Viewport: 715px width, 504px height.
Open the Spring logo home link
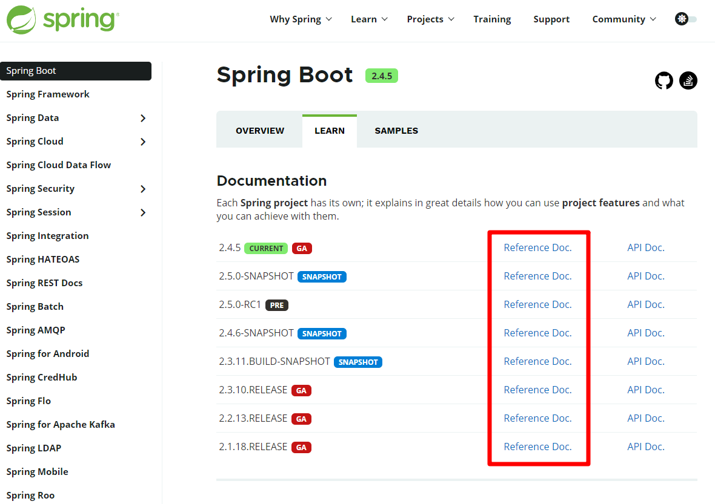[x=63, y=19]
